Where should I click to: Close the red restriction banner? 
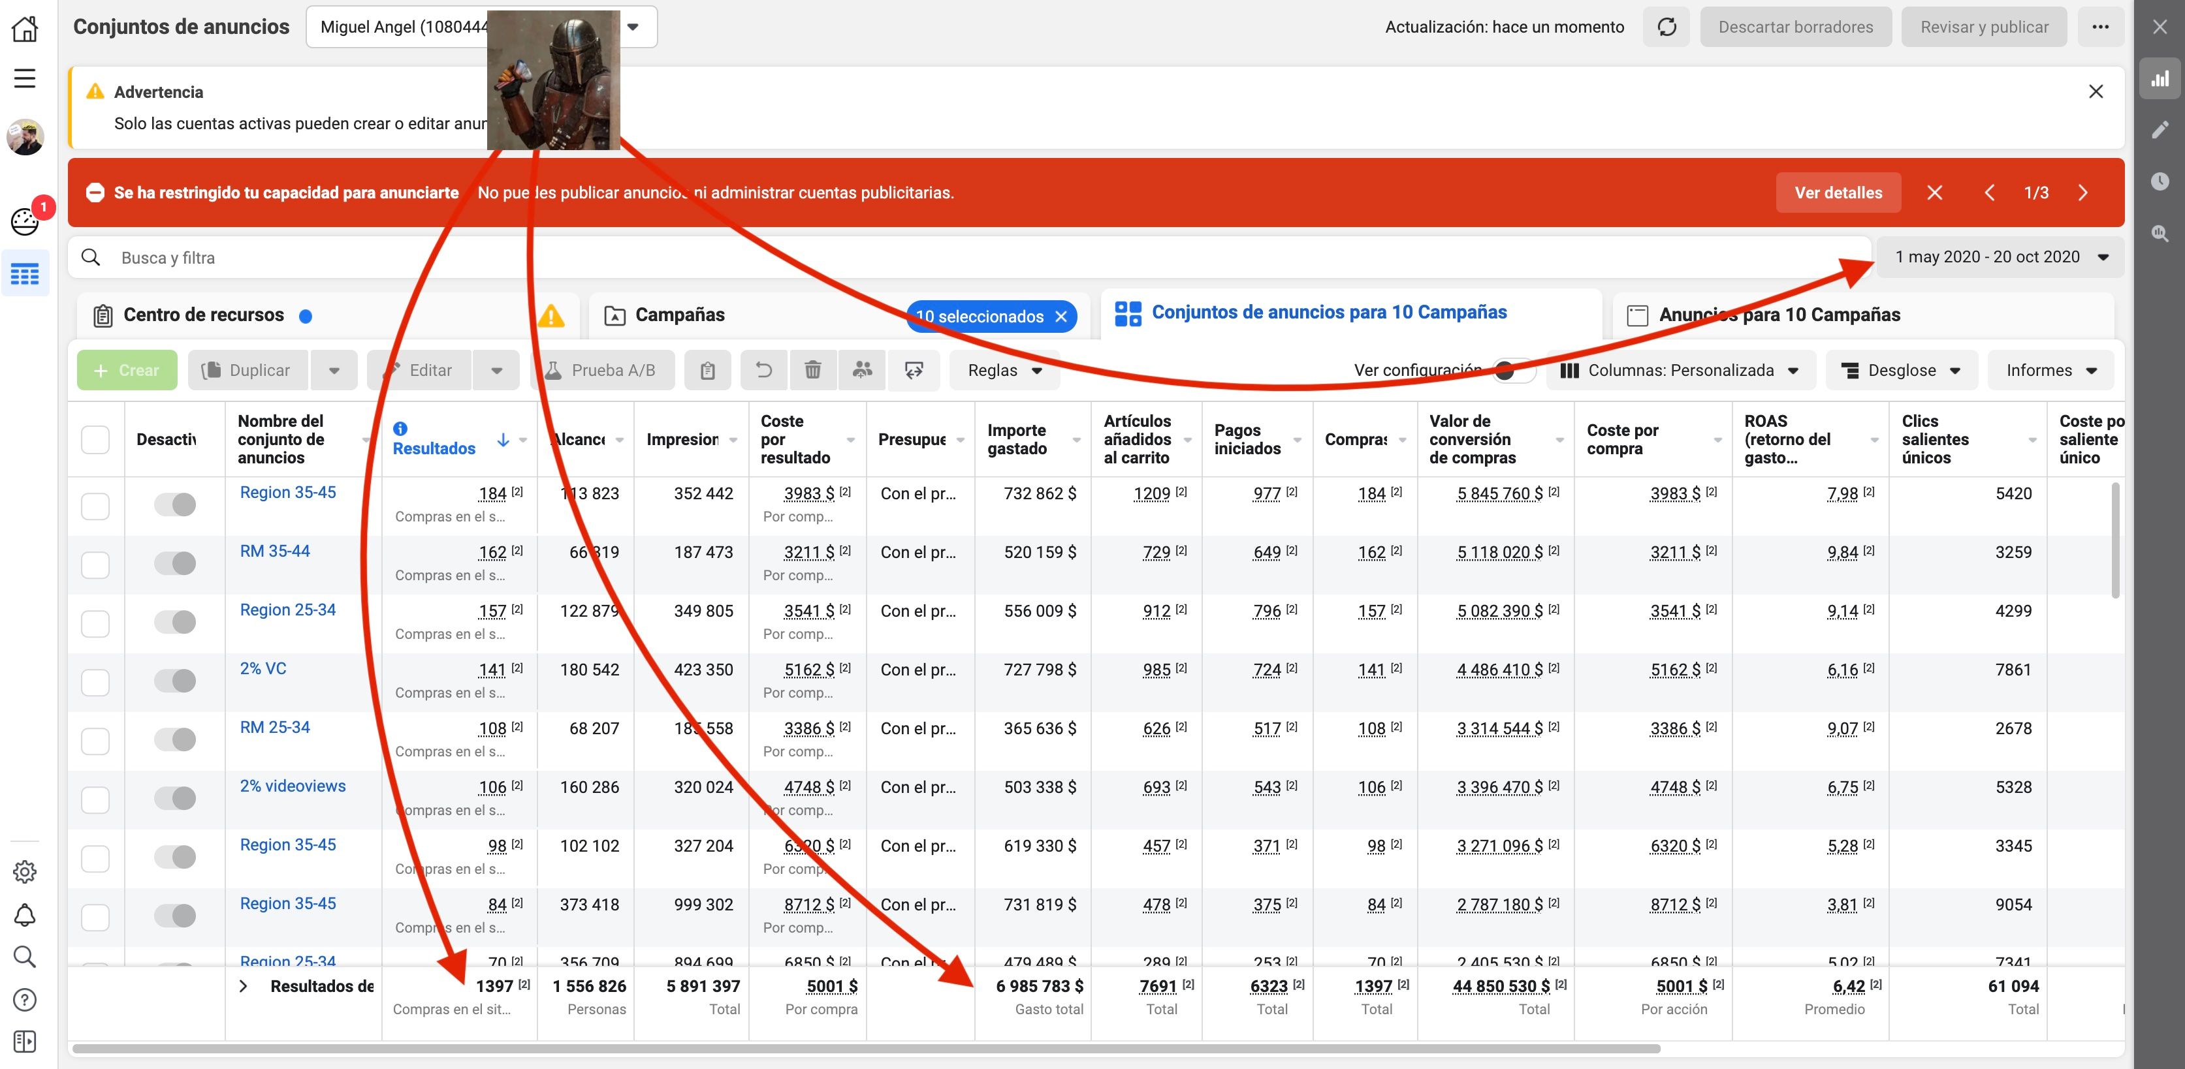tap(1934, 193)
